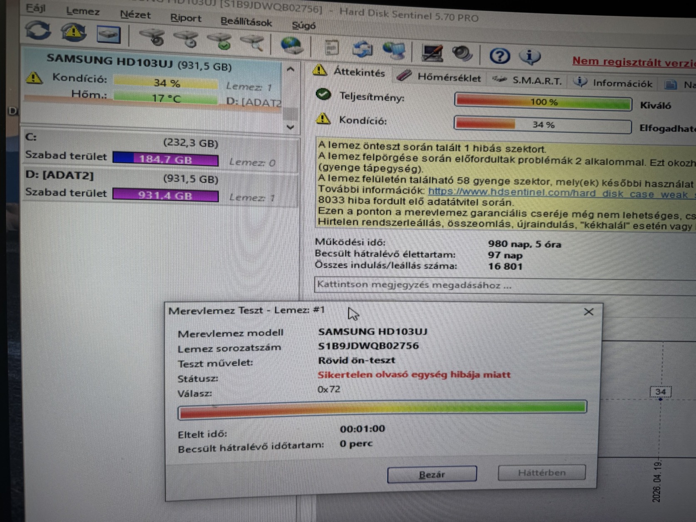Image resolution: width=696 pixels, height=522 pixels.
Task: Click the report document toolbar icon
Action: 332,48
